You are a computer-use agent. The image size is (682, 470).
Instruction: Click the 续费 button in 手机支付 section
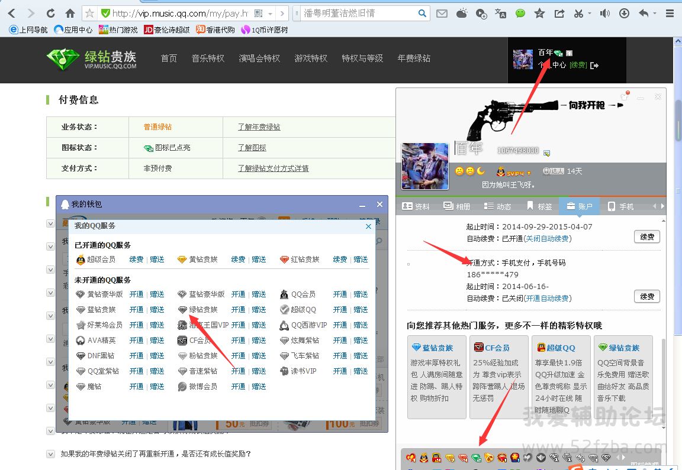click(x=646, y=297)
